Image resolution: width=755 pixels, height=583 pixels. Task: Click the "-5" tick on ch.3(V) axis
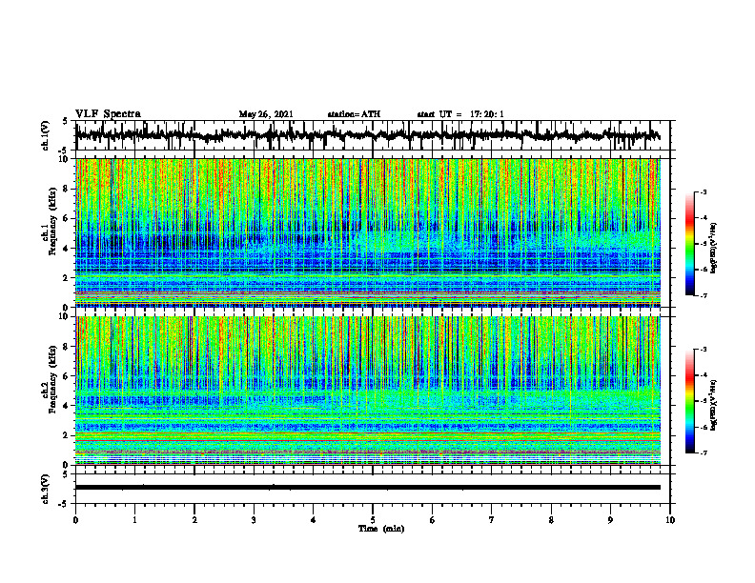point(64,504)
